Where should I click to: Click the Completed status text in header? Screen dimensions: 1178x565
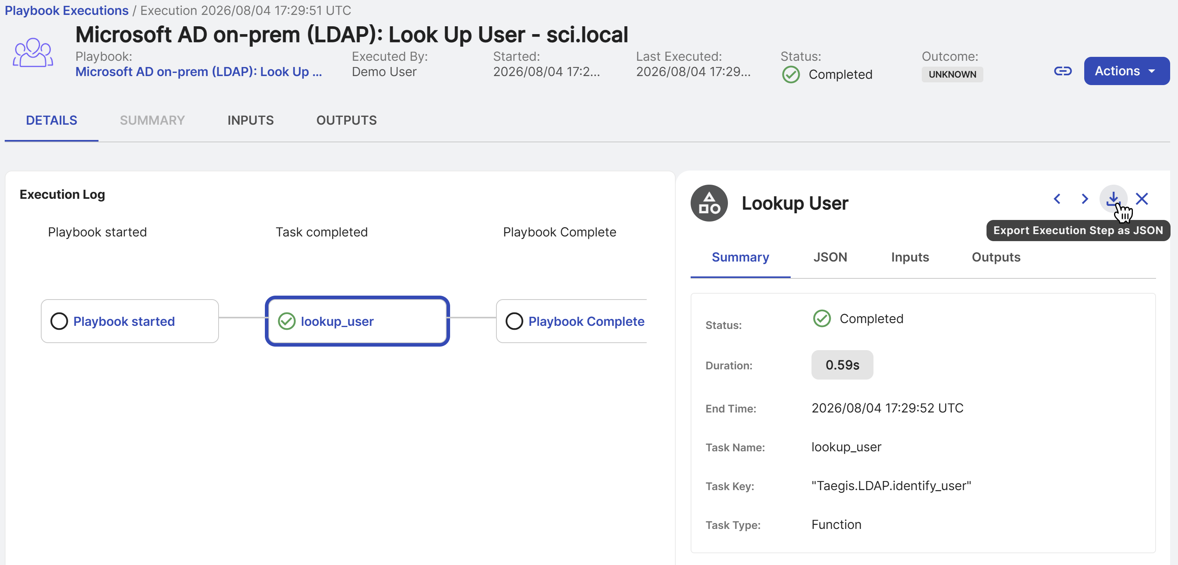coord(841,74)
